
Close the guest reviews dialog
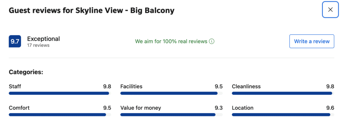click(x=330, y=10)
